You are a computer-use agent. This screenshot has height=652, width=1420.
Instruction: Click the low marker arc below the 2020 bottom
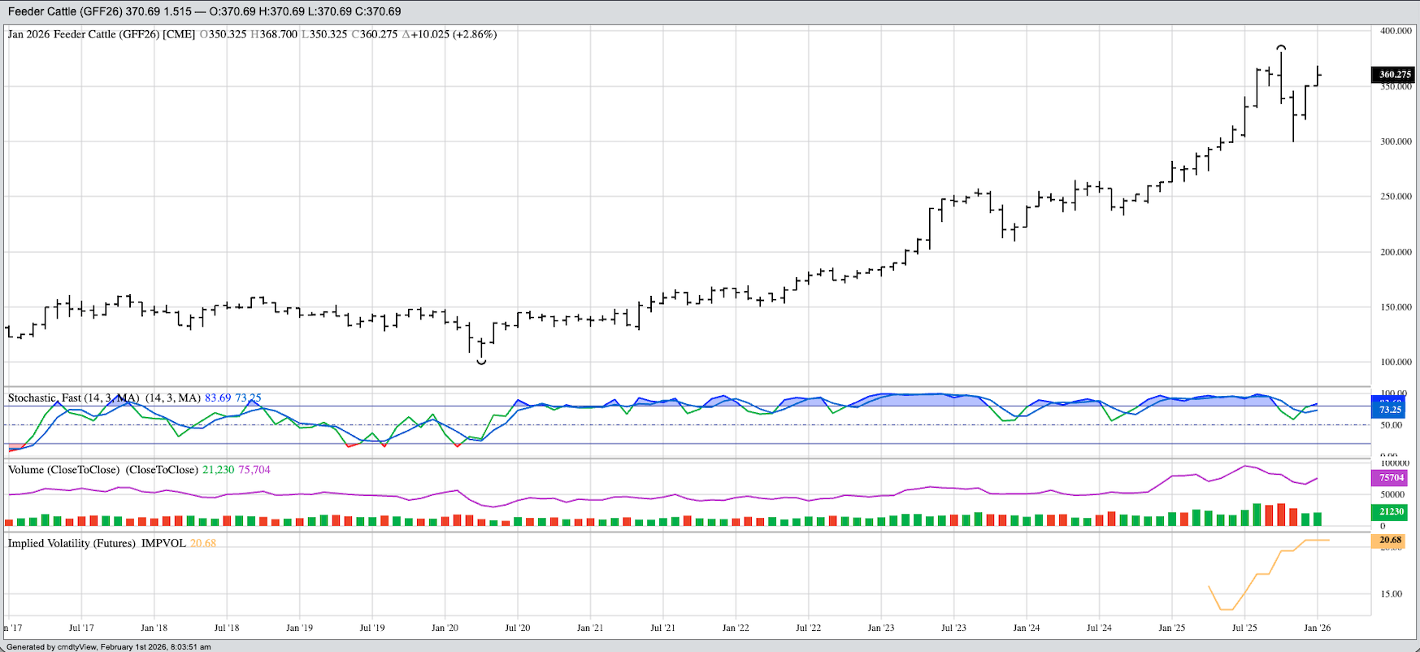pyautogui.click(x=481, y=362)
